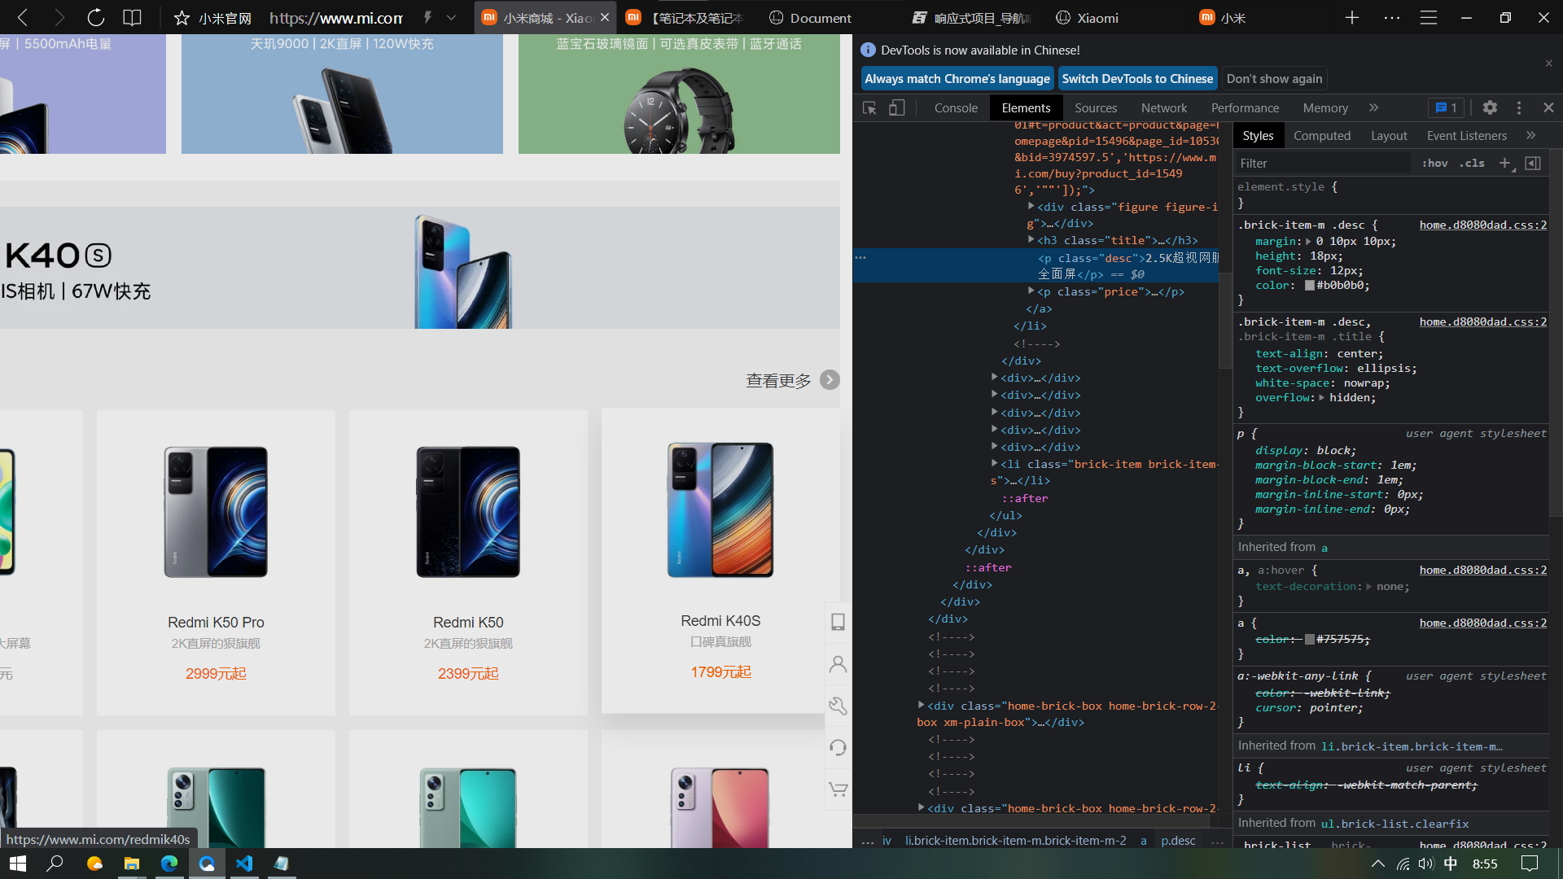Image resolution: width=1563 pixels, height=879 pixels.
Task: Click the #b0b0b0 color swatch
Action: pyautogui.click(x=1310, y=286)
